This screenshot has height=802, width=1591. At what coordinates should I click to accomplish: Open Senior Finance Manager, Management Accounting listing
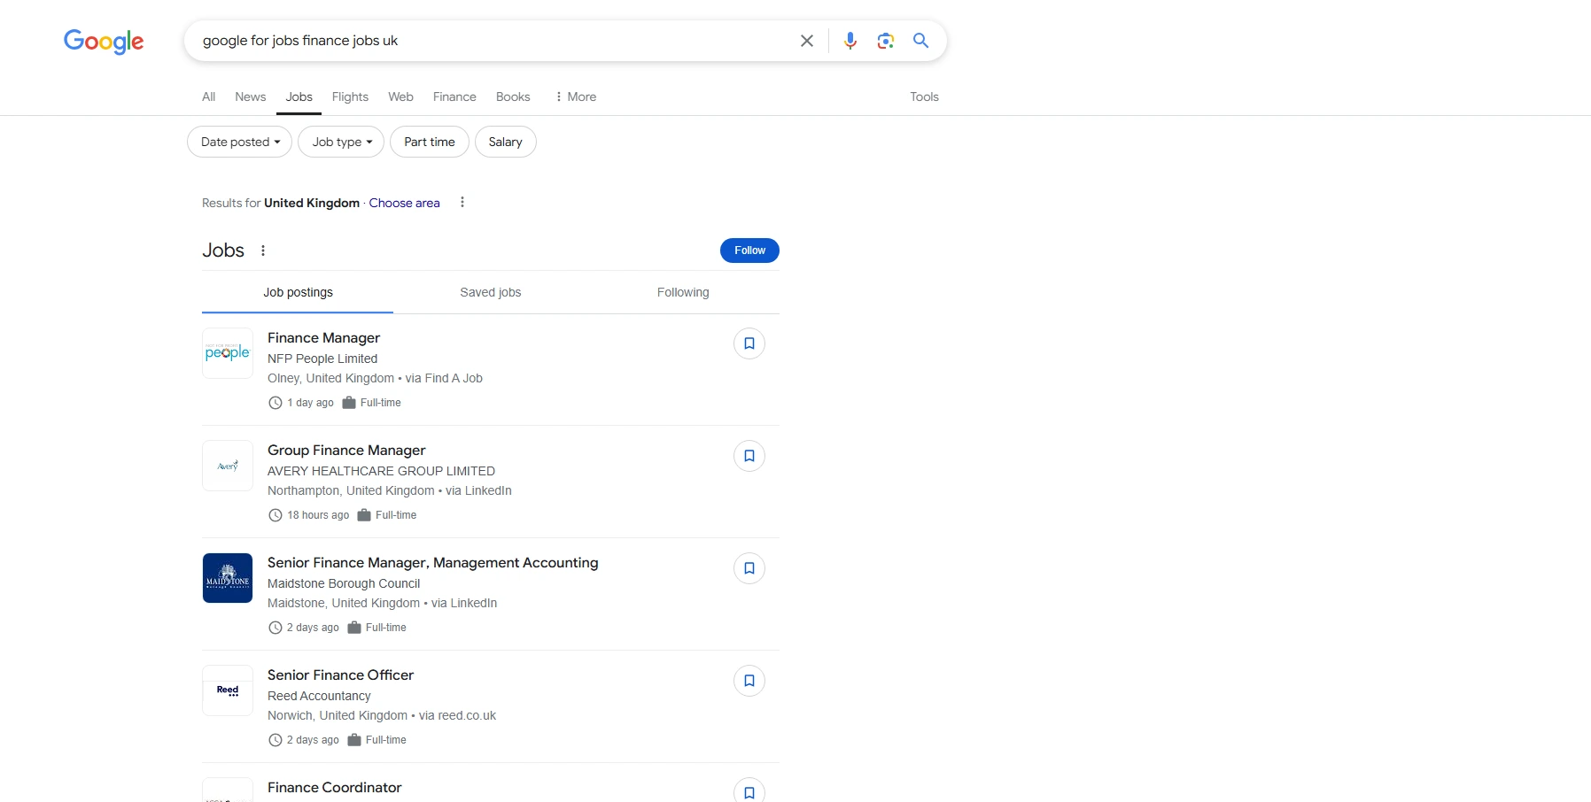click(x=433, y=563)
